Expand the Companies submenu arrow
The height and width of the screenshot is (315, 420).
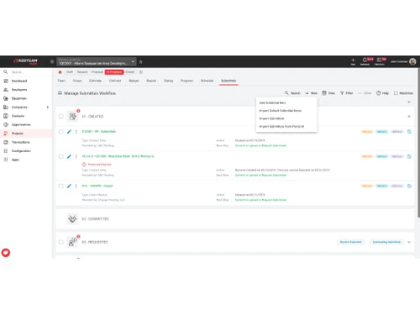point(48,108)
